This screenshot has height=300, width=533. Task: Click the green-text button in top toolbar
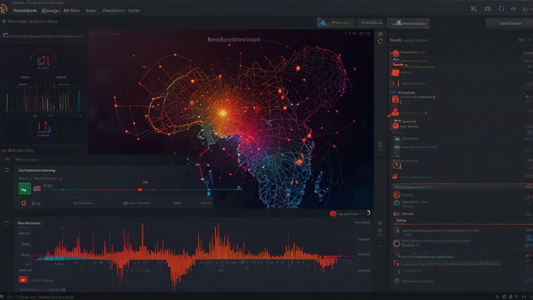pos(372,23)
